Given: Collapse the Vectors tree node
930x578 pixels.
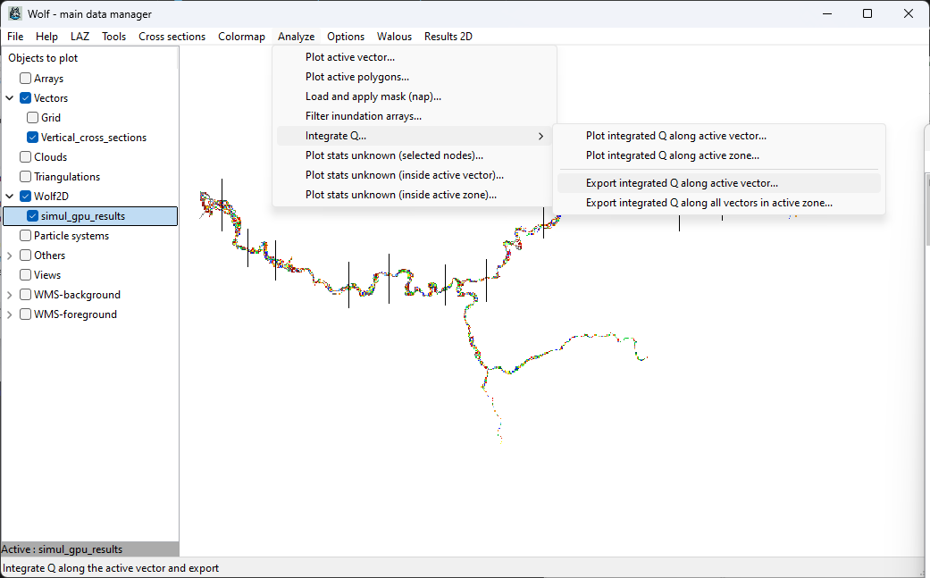Looking at the screenshot, I should (x=10, y=98).
